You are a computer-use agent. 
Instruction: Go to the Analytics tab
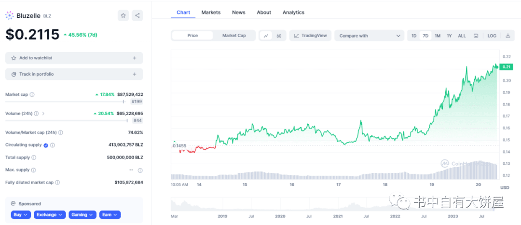pyautogui.click(x=293, y=13)
